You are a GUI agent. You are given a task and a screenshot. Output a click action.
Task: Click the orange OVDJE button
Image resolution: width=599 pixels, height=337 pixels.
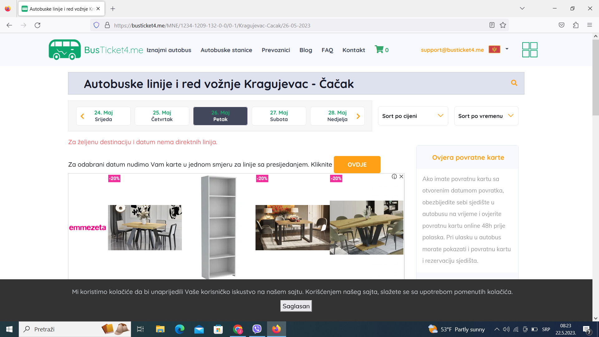[357, 164]
